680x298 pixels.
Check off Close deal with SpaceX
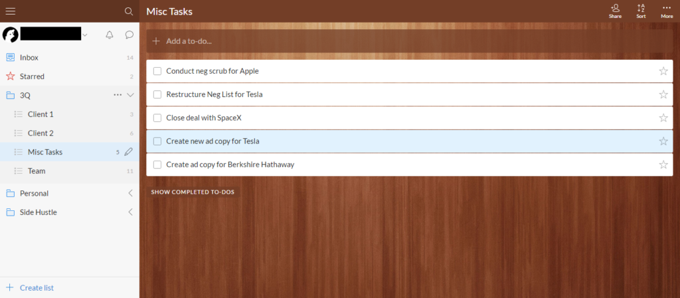157,118
